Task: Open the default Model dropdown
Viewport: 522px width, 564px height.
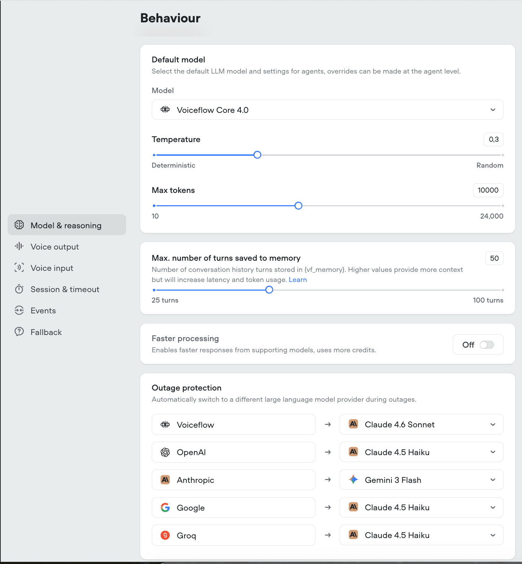Action: 327,110
